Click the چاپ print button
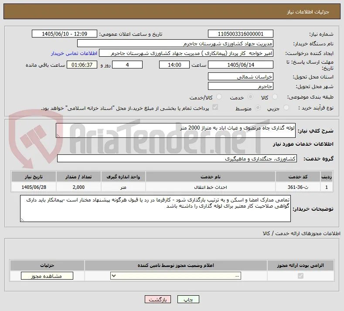344x311 pixels. 188,300
